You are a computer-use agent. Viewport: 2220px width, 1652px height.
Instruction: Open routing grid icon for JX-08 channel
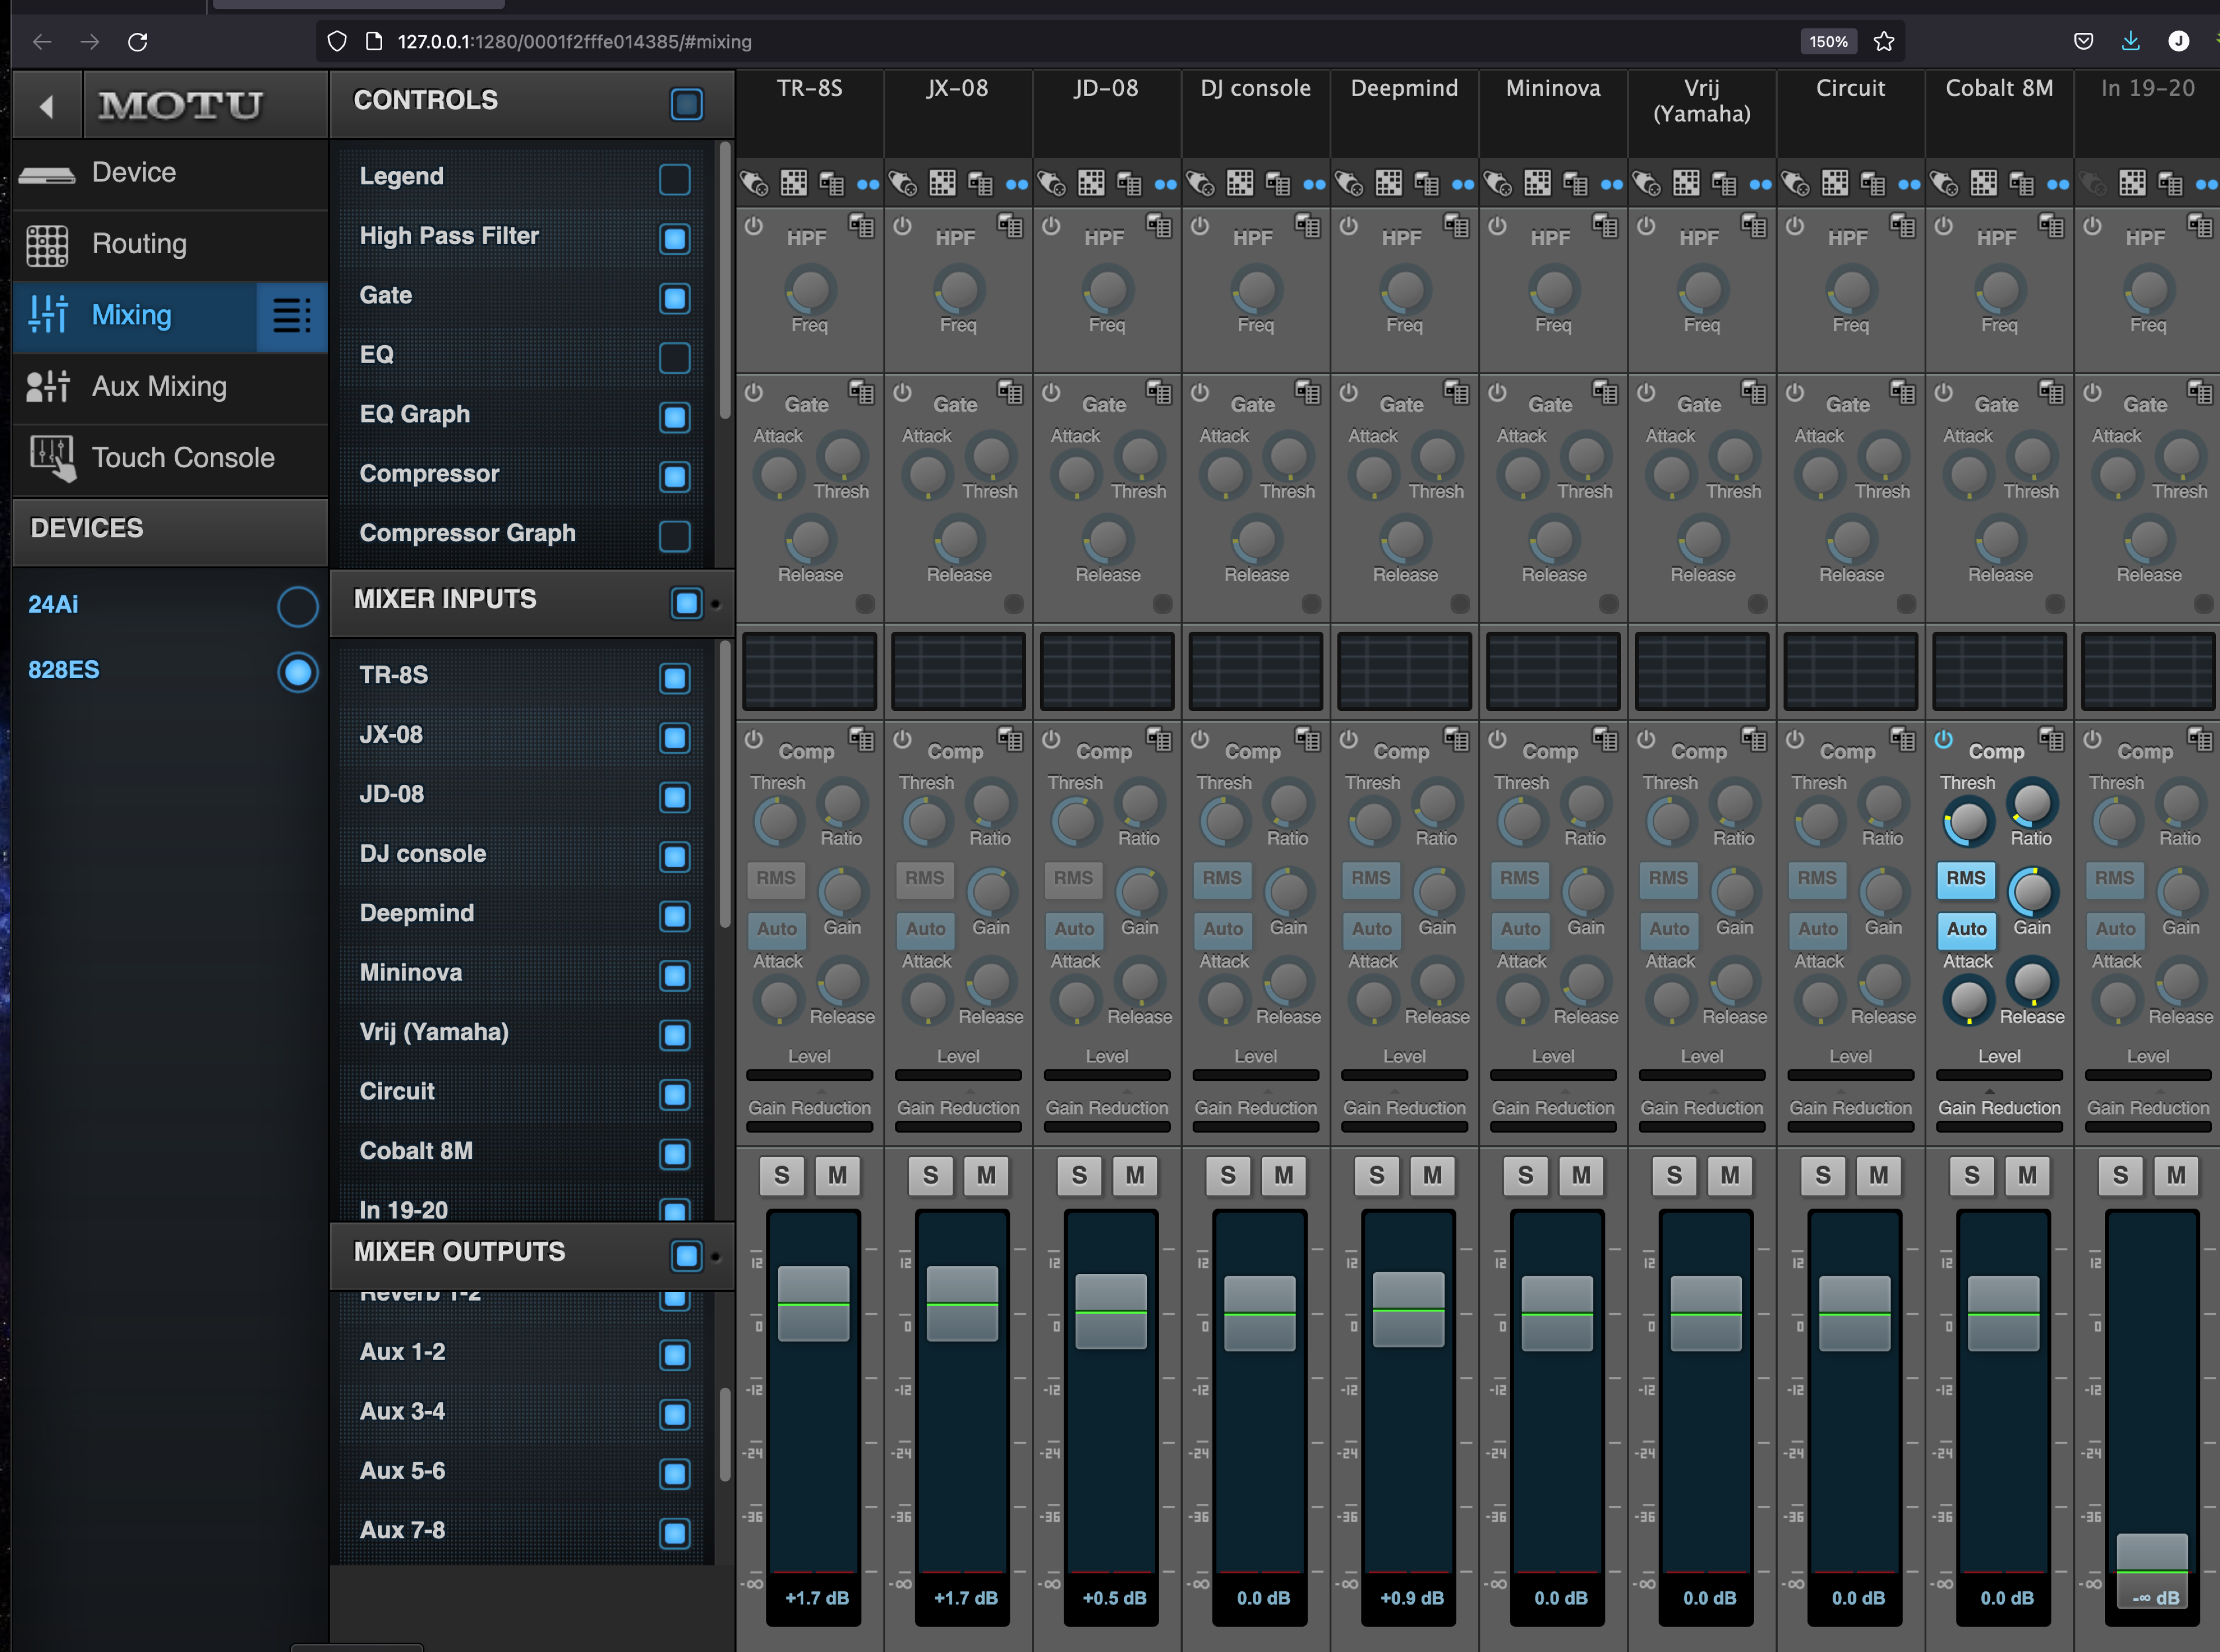tap(942, 184)
